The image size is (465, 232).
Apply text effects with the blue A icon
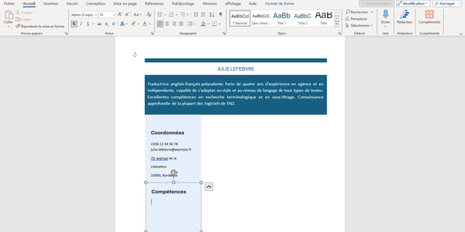point(122,24)
